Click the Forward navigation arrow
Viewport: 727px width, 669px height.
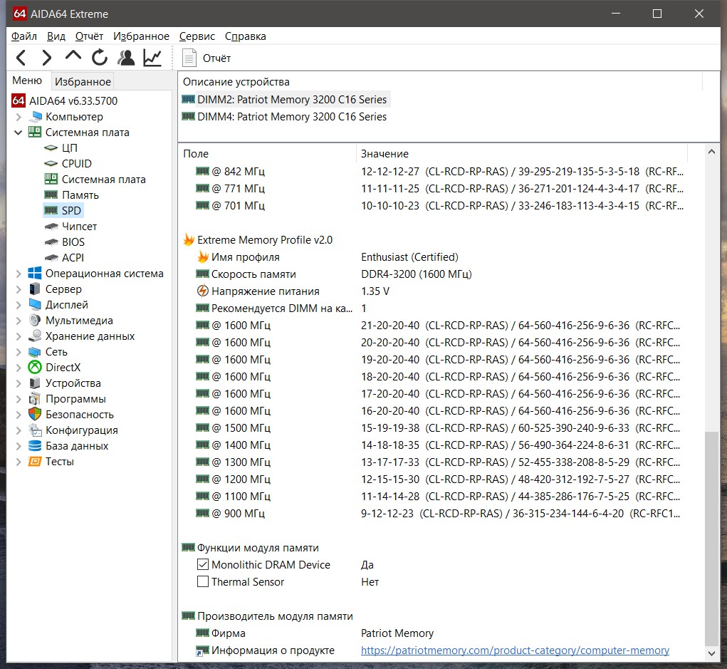(47, 58)
